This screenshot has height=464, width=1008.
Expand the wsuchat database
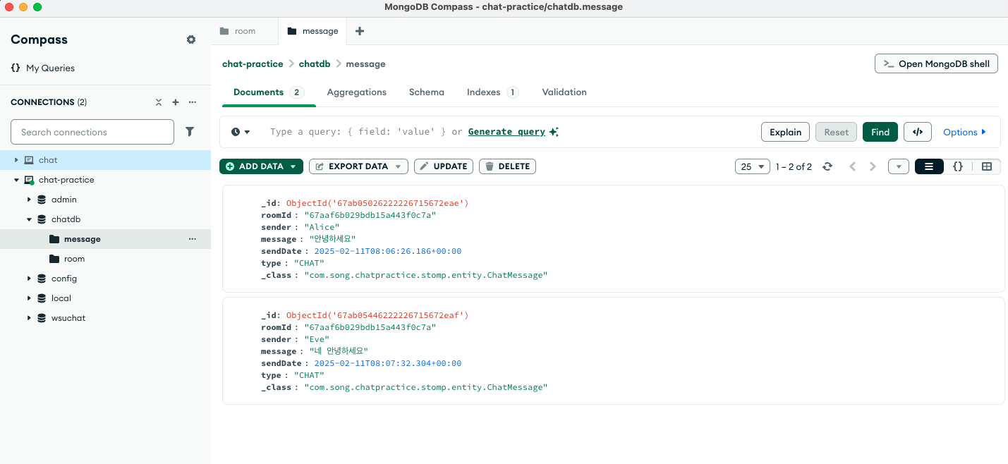pyautogui.click(x=29, y=318)
